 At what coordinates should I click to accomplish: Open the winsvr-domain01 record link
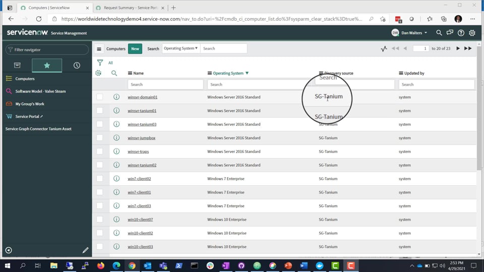(x=143, y=97)
